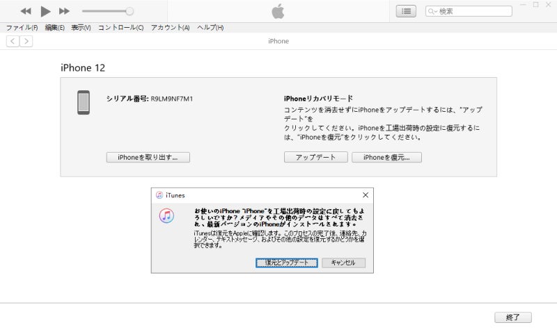Click the 終了 button
The height and width of the screenshot is (332, 557).
tap(513, 317)
